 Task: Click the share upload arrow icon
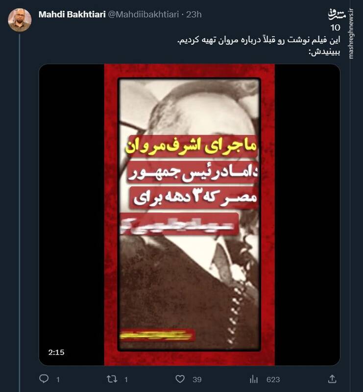(x=332, y=379)
